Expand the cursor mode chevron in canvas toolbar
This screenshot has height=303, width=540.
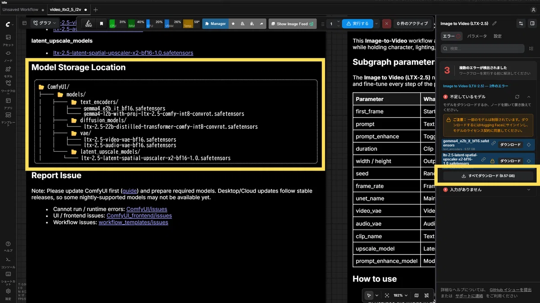click(x=377, y=295)
